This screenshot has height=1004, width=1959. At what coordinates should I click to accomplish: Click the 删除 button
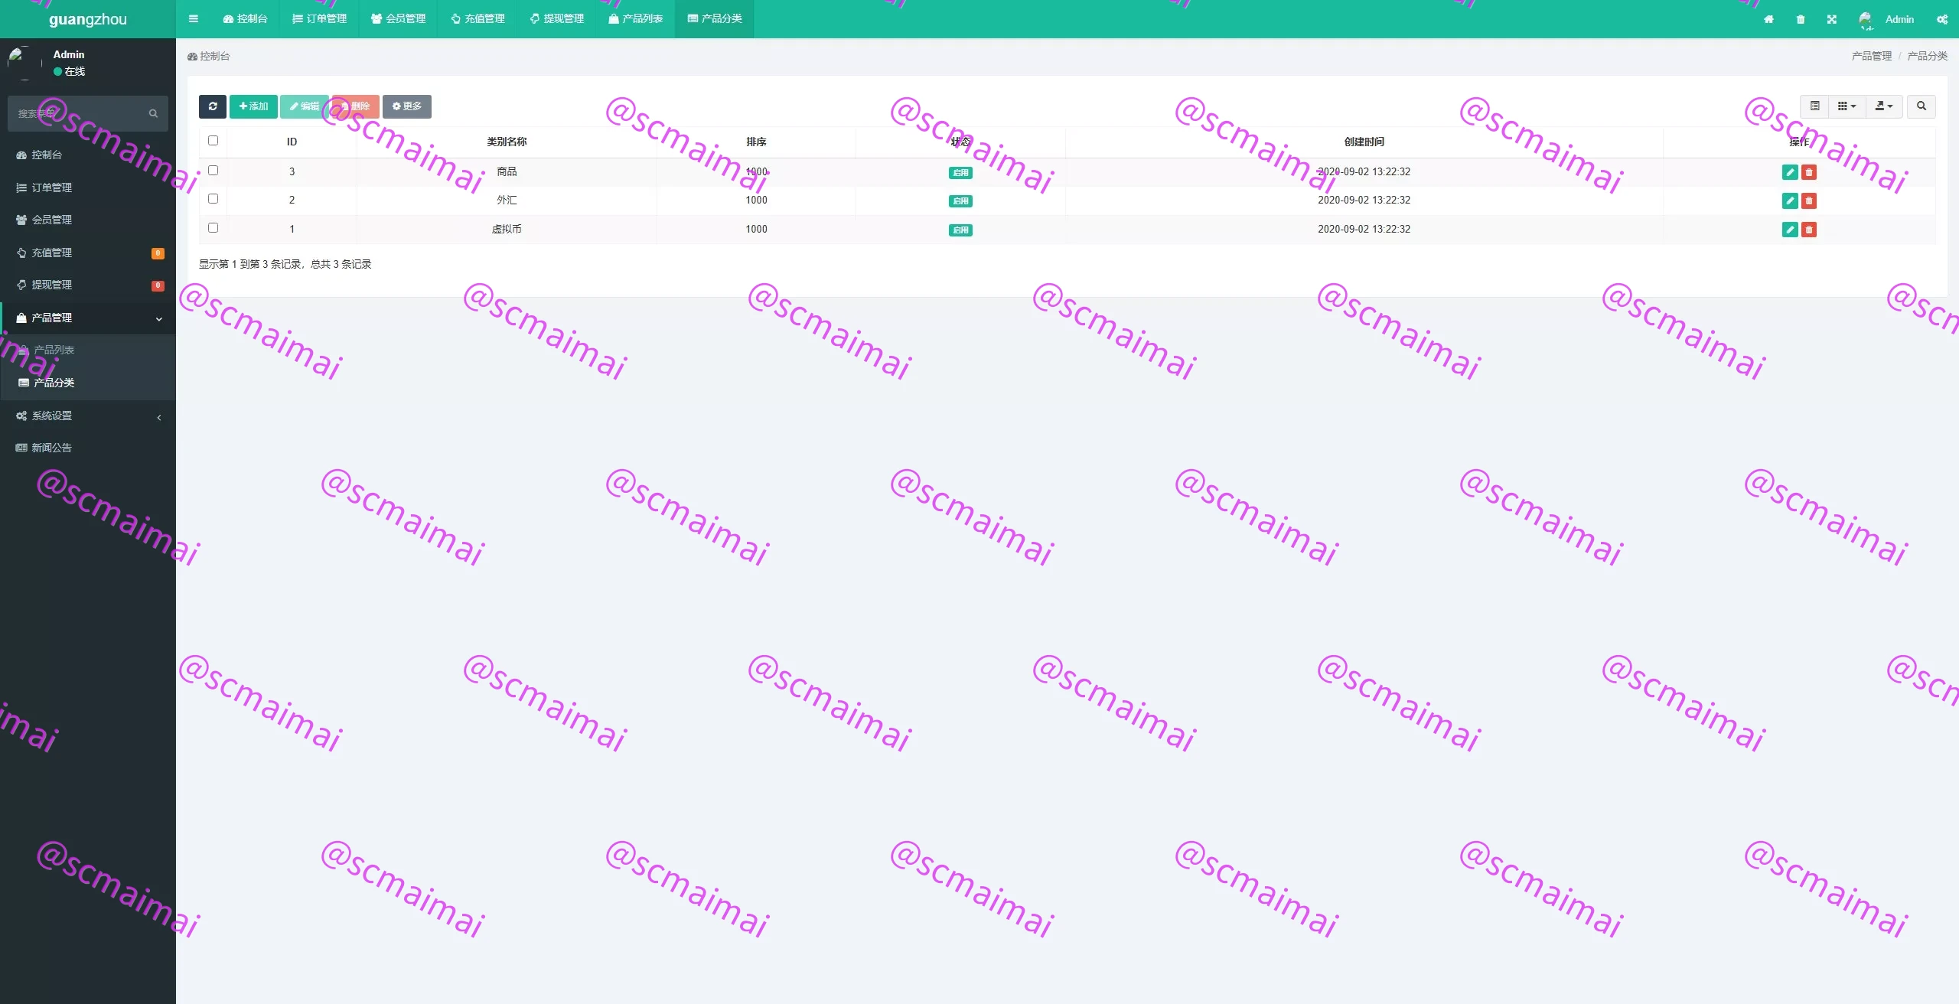pyautogui.click(x=356, y=106)
